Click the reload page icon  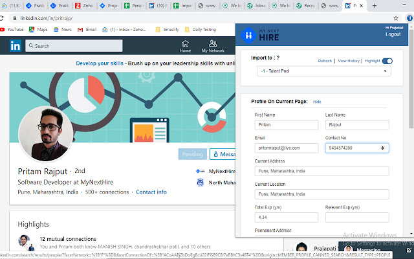click(x=1, y=18)
